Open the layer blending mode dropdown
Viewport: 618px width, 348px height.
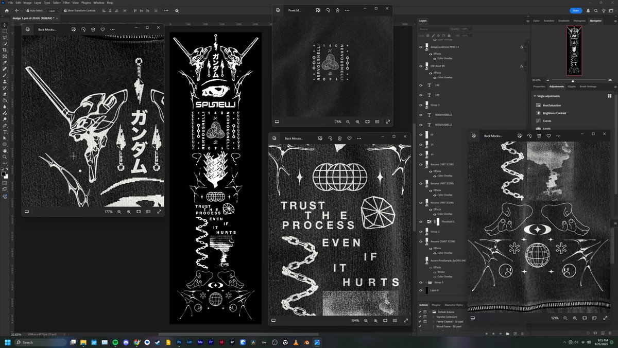[433, 28]
